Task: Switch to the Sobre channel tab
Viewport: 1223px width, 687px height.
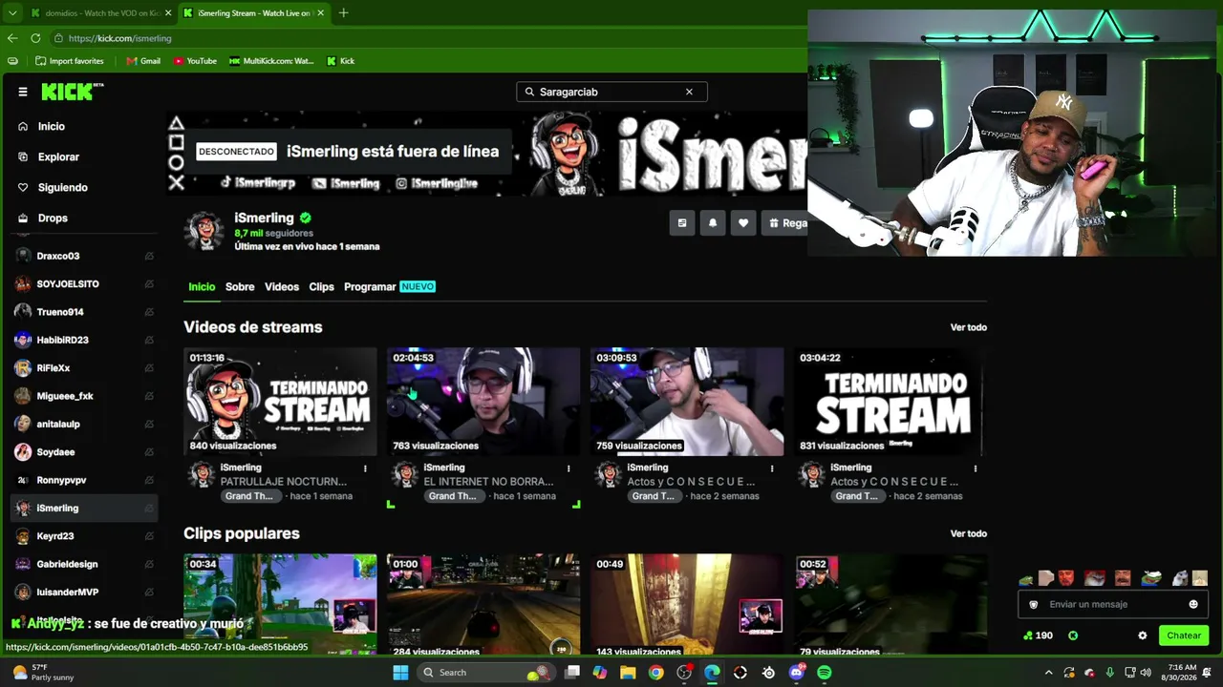Action: 240,286
